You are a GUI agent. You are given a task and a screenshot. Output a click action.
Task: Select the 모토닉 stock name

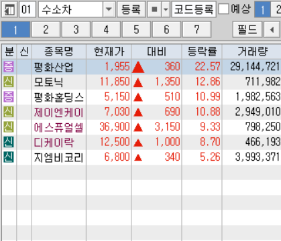tap(48, 82)
